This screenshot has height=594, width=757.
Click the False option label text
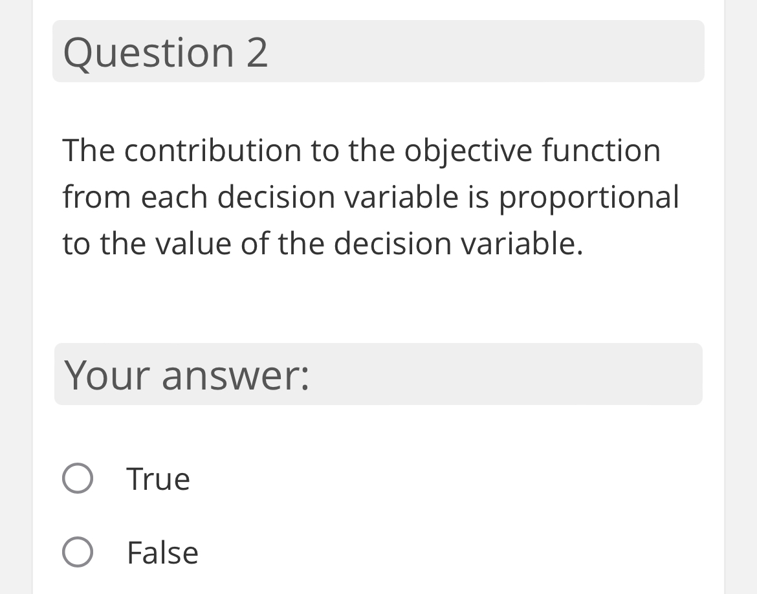point(163,553)
